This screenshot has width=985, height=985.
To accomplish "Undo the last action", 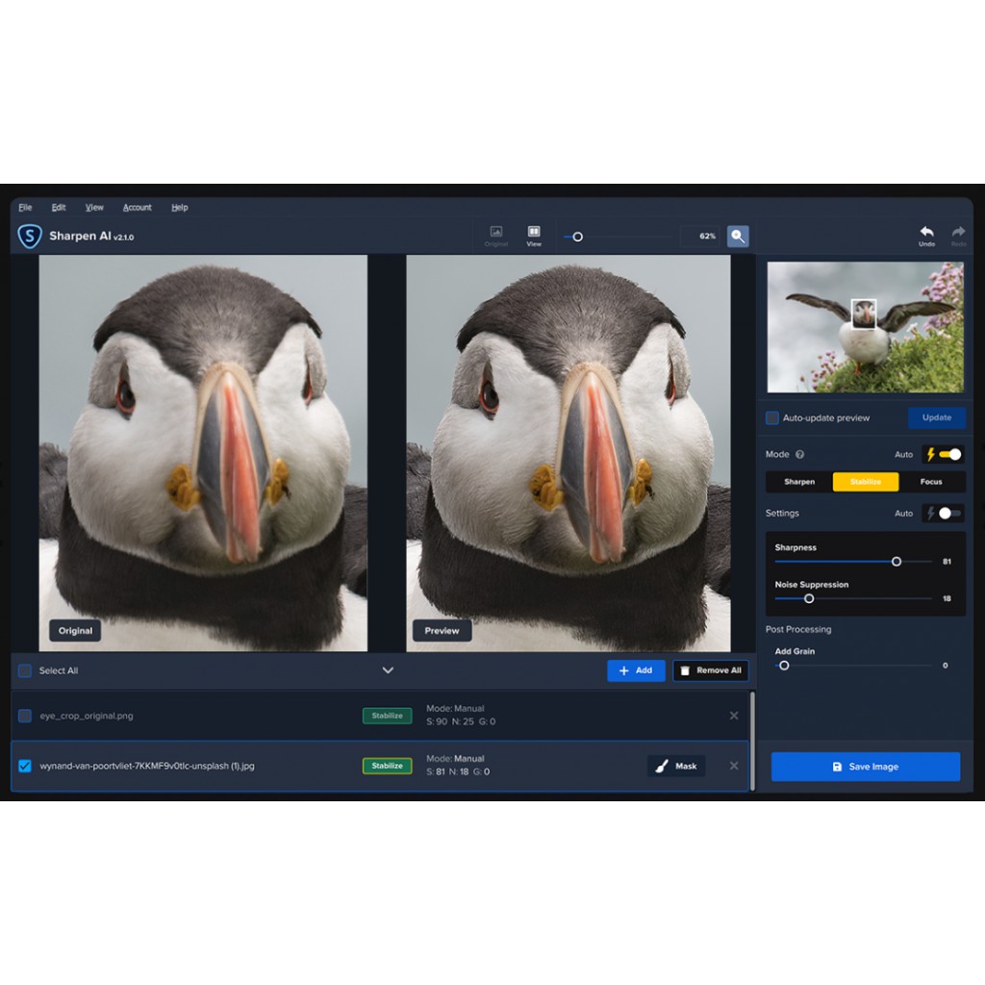I will 926,236.
